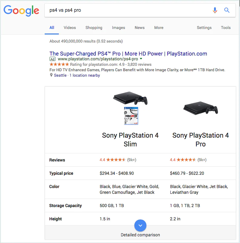The width and height of the screenshot is (240, 243).
Task: Click the NBA 2K19 game cover image
Action: pyautogui.click(x=131, y=116)
